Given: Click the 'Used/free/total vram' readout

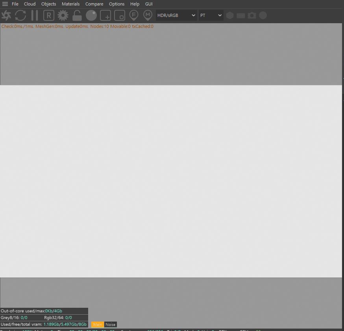Looking at the screenshot, I should coord(44,324).
